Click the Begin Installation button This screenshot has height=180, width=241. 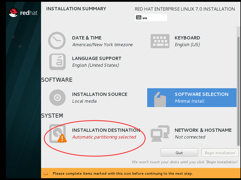point(220,153)
